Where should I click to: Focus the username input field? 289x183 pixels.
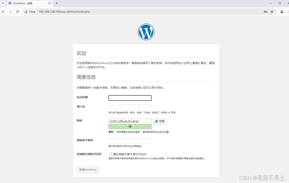[130, 107]
